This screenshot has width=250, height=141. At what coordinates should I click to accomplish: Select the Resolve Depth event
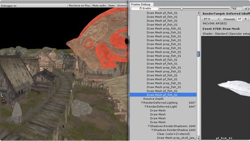tap(153, 99)
